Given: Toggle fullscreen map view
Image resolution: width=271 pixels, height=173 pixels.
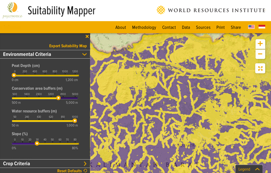Looking at the screenshot, I should click(260, 68).
